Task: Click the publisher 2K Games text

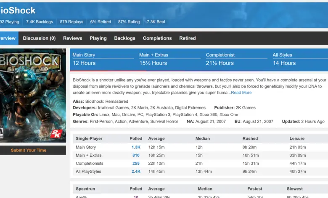Action: 246,108
